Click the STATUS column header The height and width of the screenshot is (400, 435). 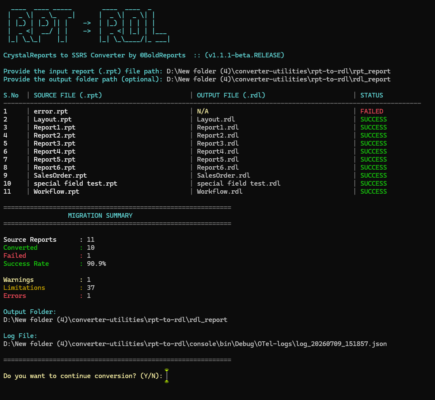click(371, 95)
